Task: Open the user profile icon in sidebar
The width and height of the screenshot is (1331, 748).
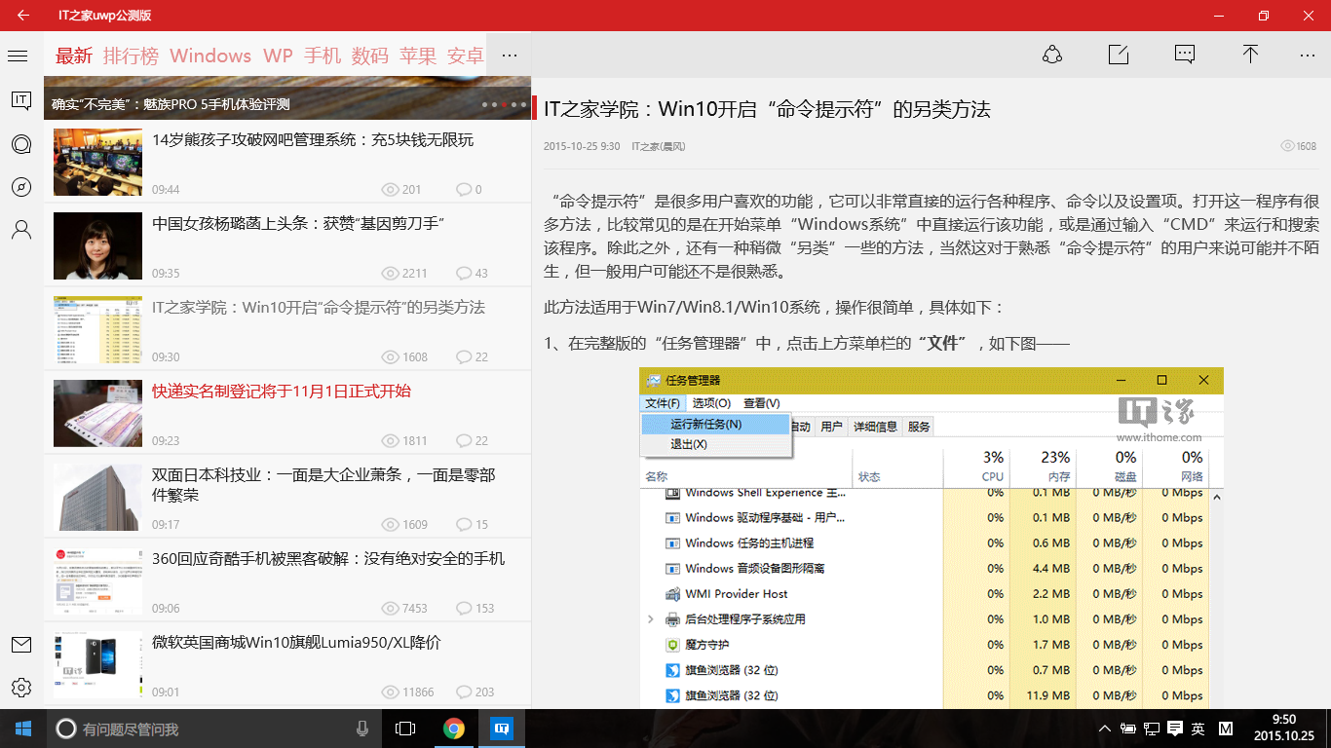Action: tap(21, 230)
